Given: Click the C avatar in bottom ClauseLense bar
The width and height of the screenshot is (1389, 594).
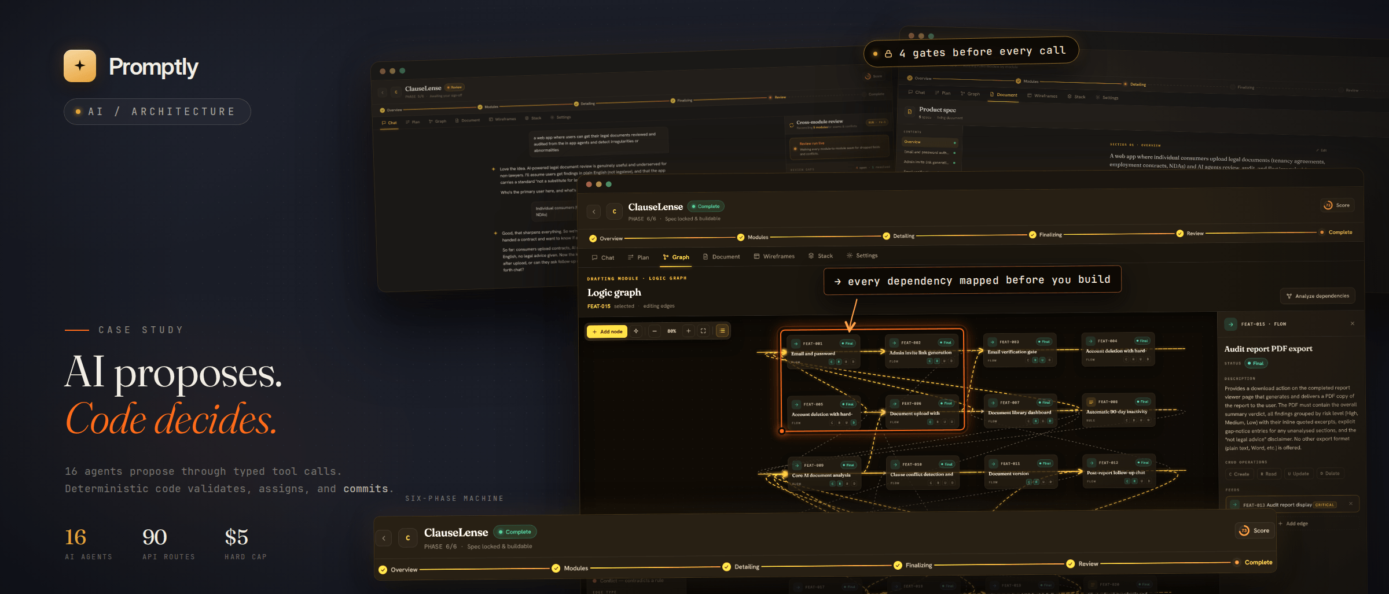Looking at the screenshot, I should coord(408,538).
